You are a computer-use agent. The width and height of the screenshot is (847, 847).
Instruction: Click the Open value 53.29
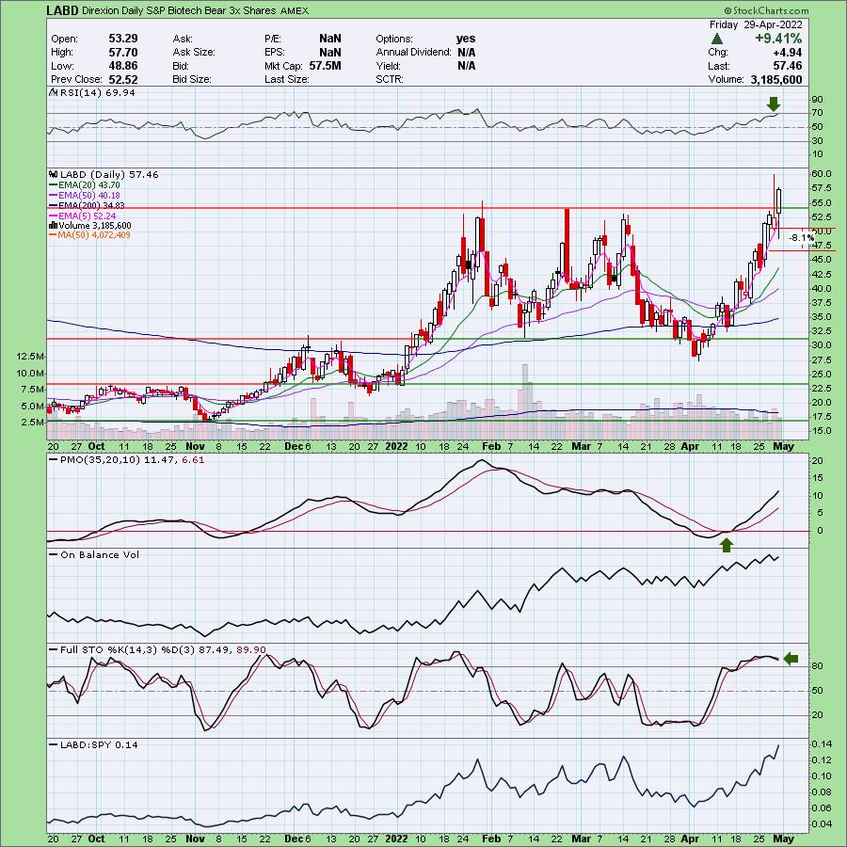pyautogui.click(x=123, y=39)
